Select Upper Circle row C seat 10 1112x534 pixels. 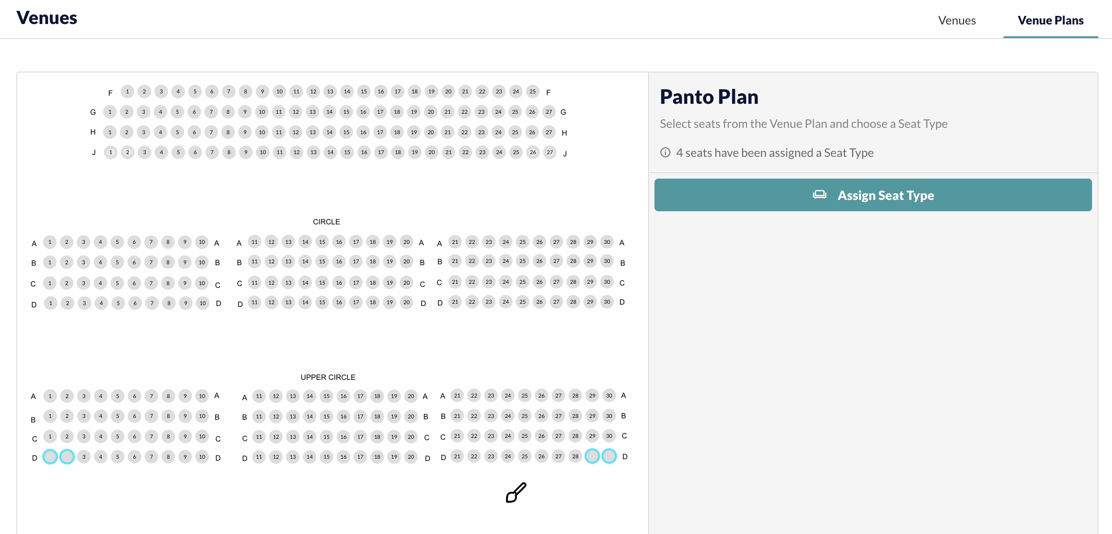tap(202, 437)
